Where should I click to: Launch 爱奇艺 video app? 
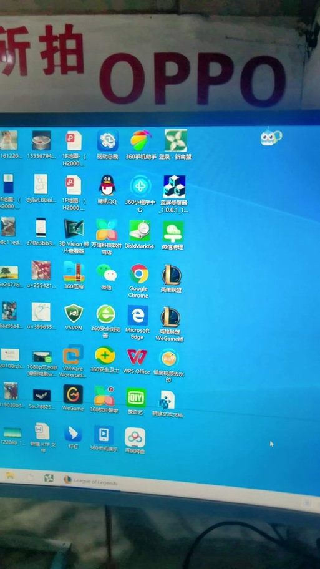point(136,401)
